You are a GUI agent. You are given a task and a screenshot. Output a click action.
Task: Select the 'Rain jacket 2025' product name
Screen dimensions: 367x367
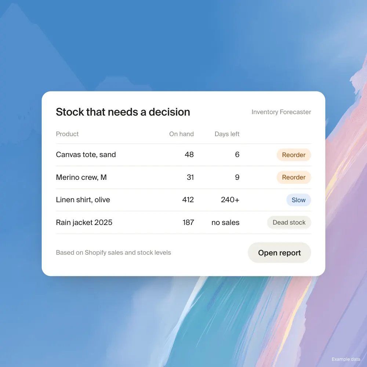click(84, 222)
